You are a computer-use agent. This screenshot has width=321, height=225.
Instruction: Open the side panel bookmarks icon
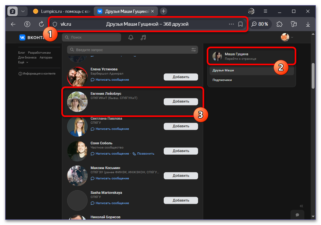pos(294,24)
